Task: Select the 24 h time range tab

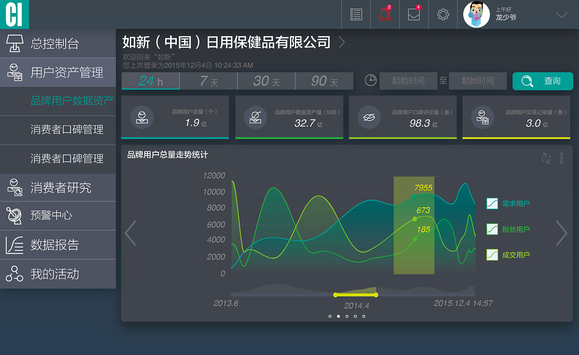Action: (151, 81)
